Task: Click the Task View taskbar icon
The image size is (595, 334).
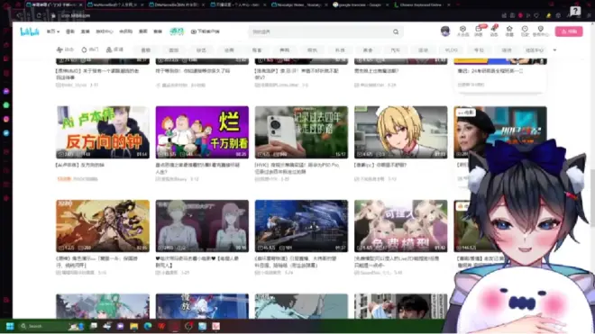Action: coord(94,326)
